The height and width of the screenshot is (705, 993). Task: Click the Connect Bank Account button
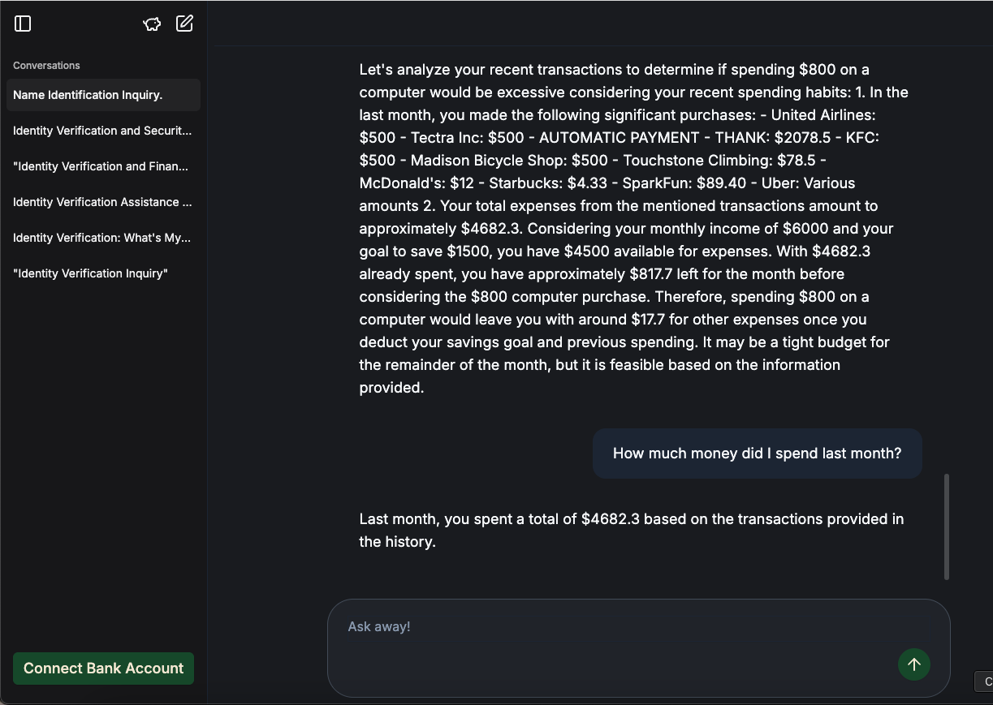(103, 668)
